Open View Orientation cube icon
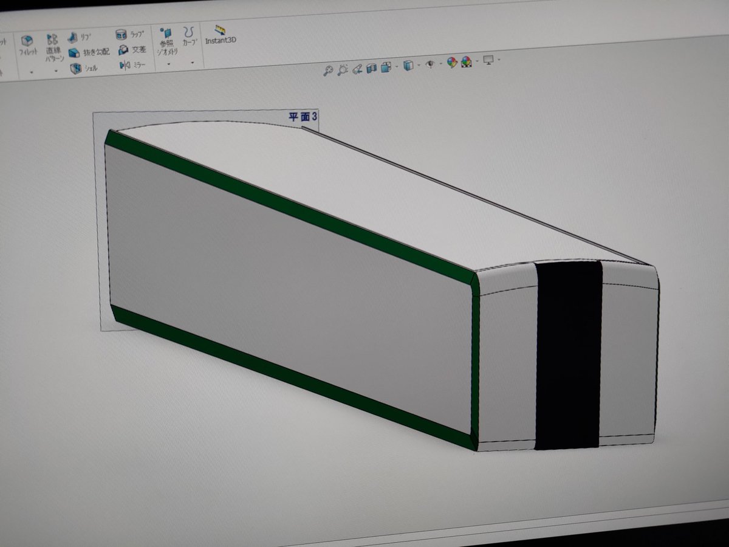This screenshot has height=547, width=729. pos(386,66)
